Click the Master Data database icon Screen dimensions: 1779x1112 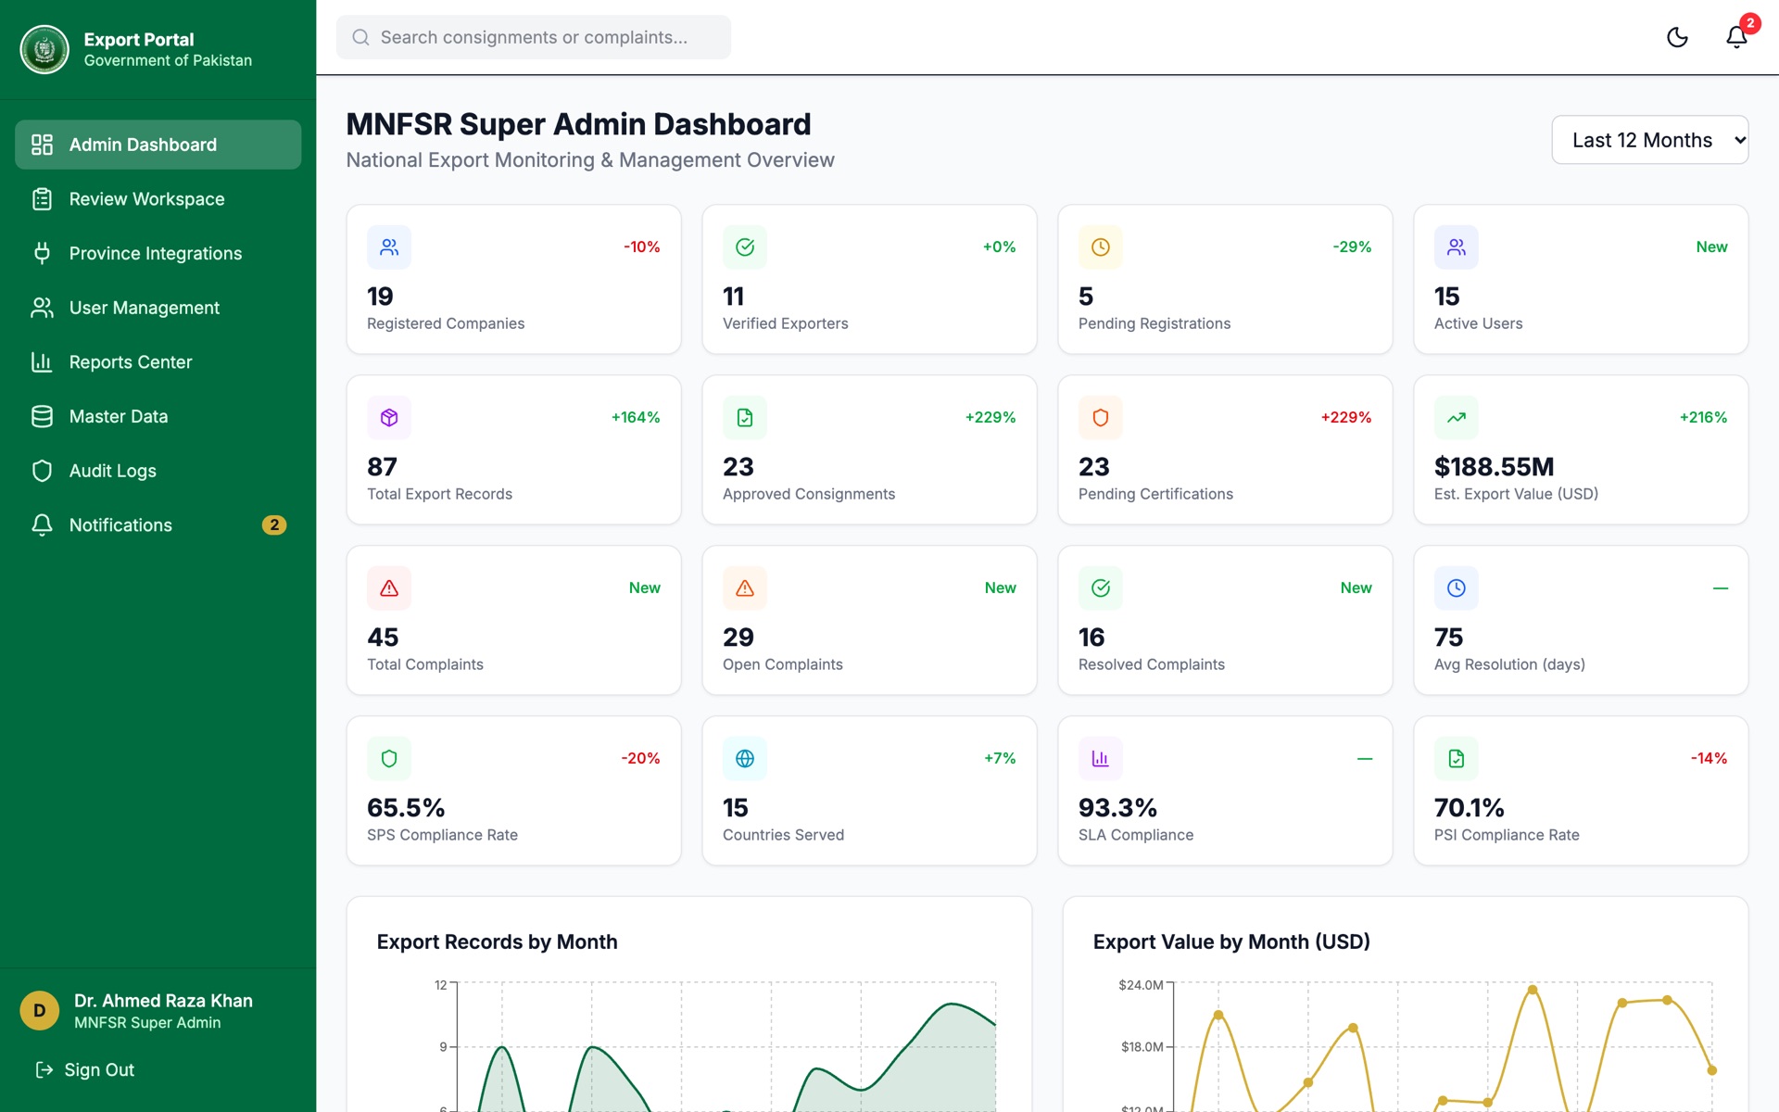(42, 416)
